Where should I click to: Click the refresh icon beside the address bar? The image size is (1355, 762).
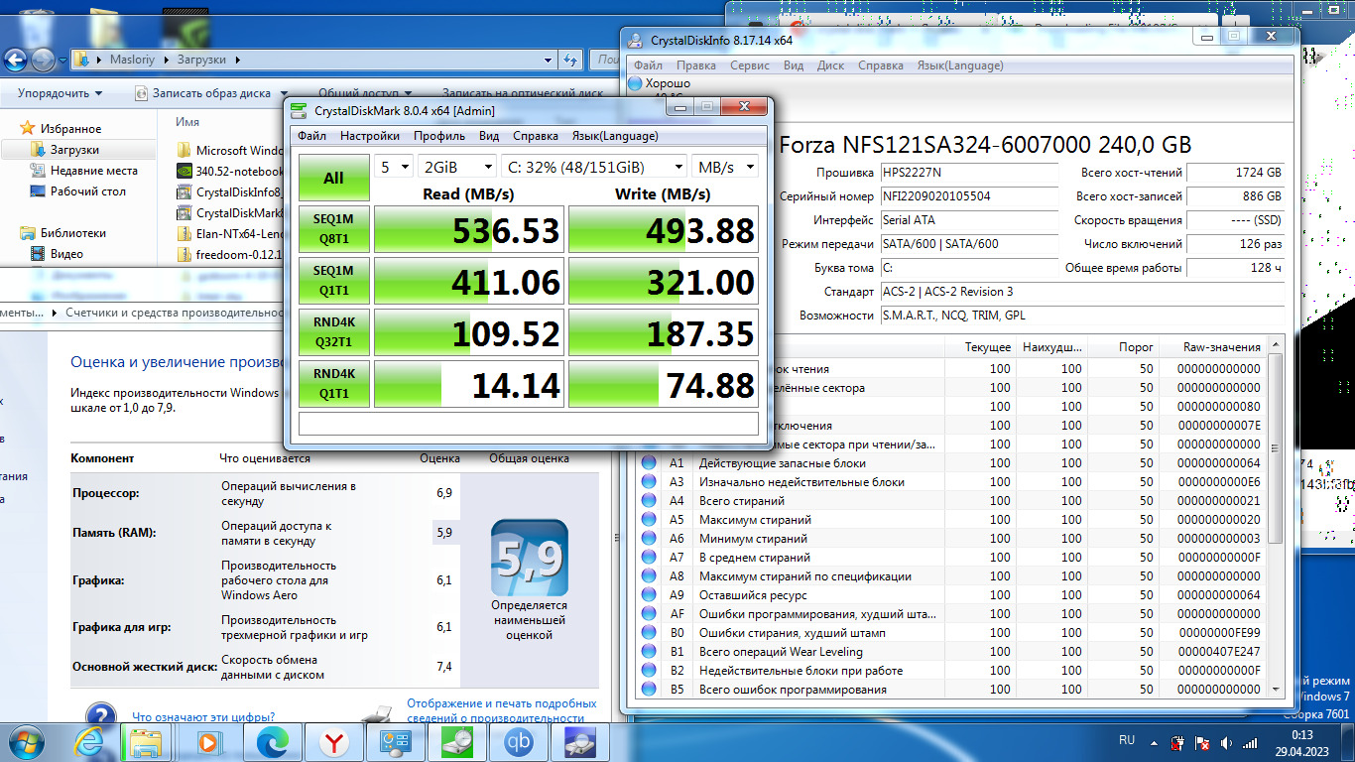[570, 60]
